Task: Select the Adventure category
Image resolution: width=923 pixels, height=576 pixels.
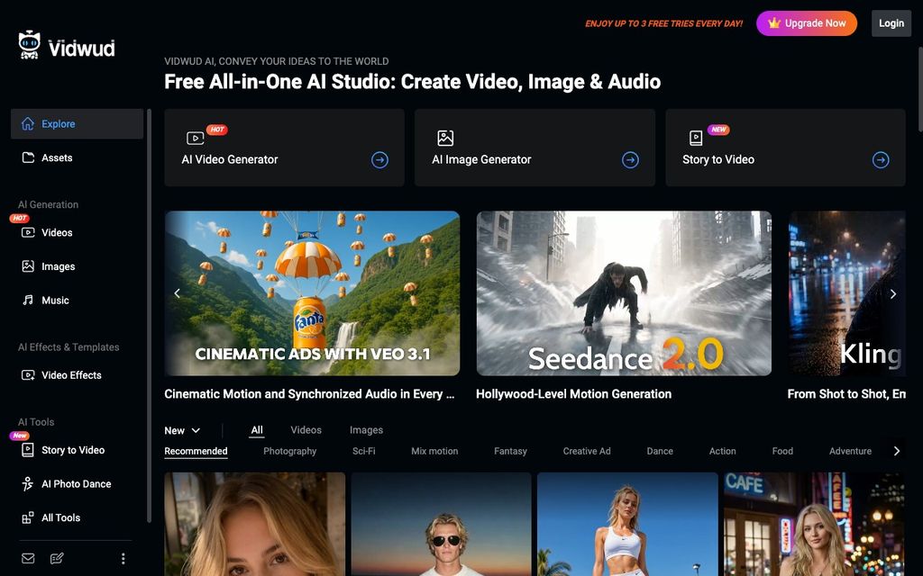Action: tap(850, 452)
